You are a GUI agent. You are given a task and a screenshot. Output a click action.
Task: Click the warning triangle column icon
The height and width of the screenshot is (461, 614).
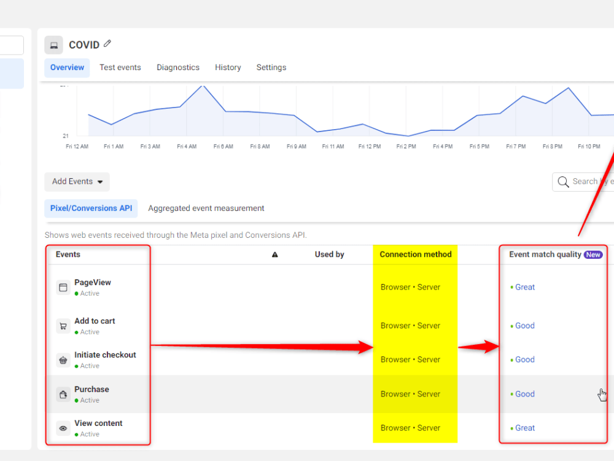pyautogui.click(x=275, y=255)
